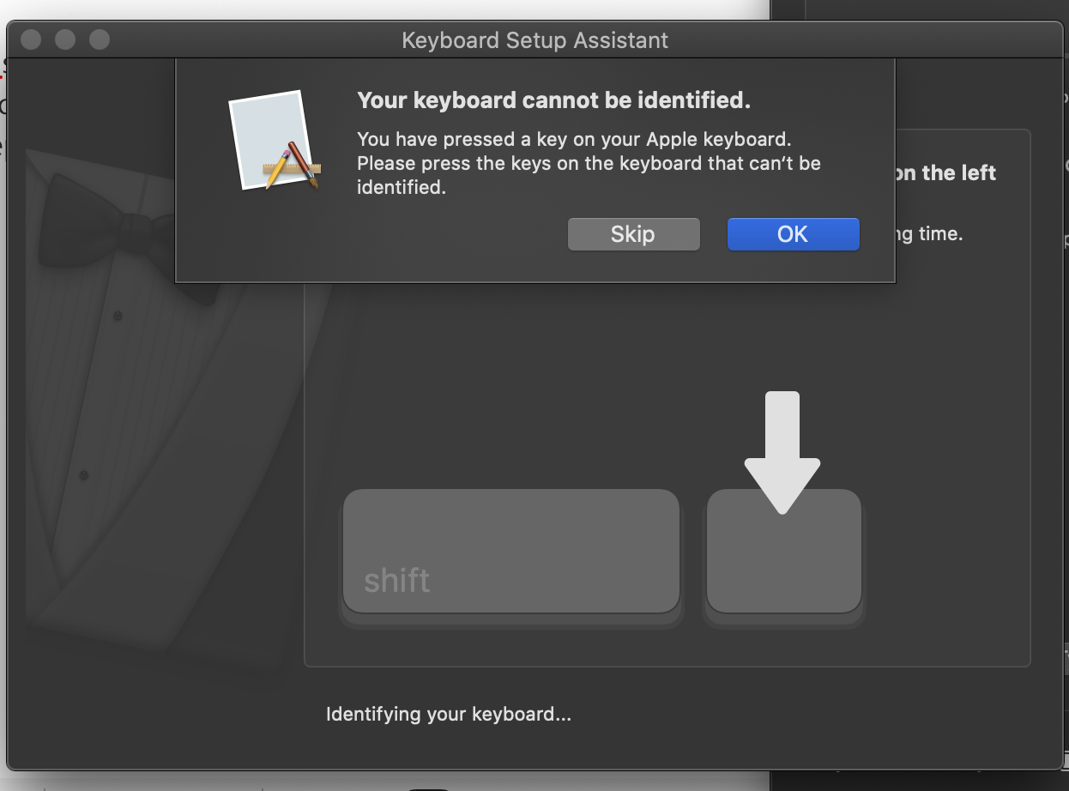Click 'Your keyboard cannot be identified.' heading

[554, 100]
